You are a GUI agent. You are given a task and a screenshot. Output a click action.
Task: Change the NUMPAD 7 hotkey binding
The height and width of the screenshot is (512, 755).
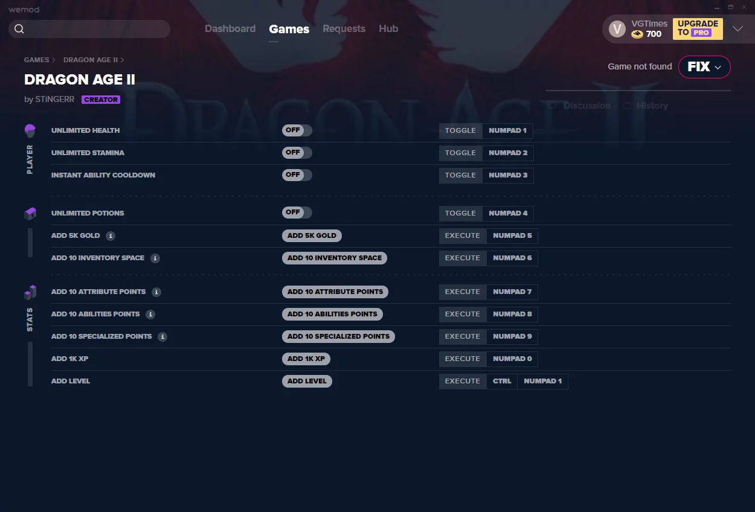point(512,292)
